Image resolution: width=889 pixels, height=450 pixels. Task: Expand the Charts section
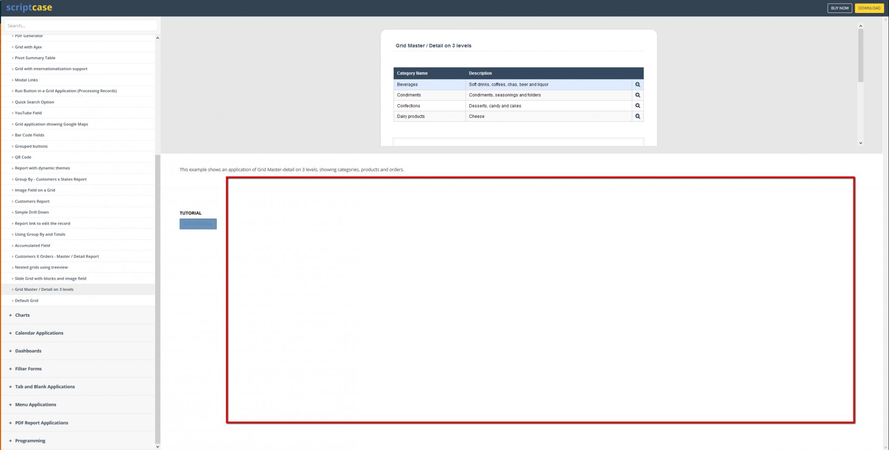point(78,315)
